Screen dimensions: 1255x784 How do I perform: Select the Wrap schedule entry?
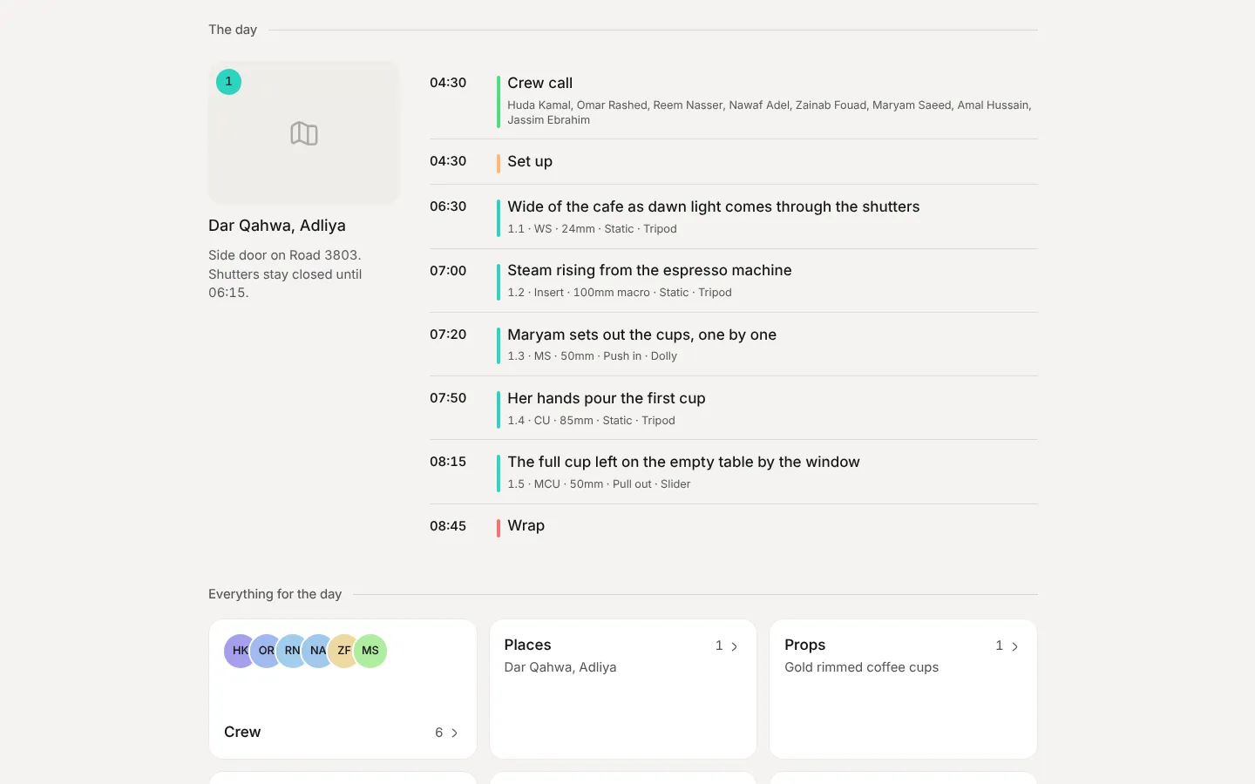(734, 526)
